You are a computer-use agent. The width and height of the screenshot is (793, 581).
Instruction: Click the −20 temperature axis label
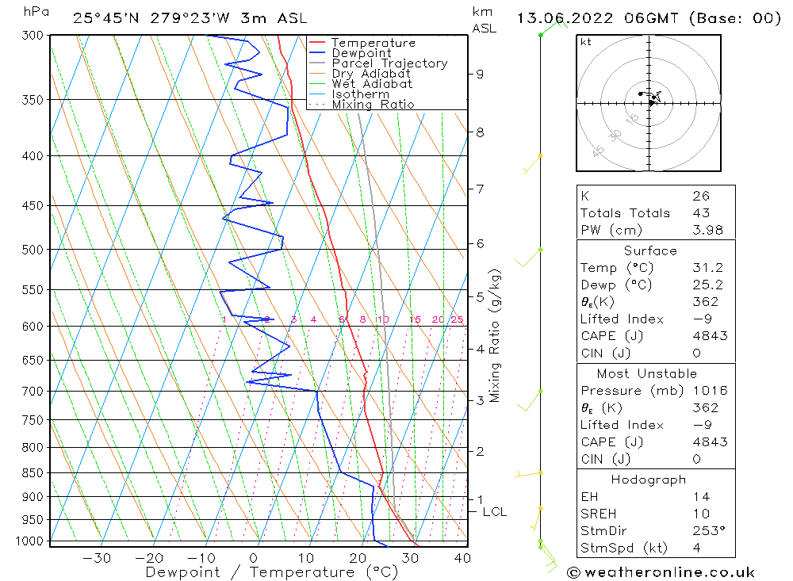(x=149, y=558)
